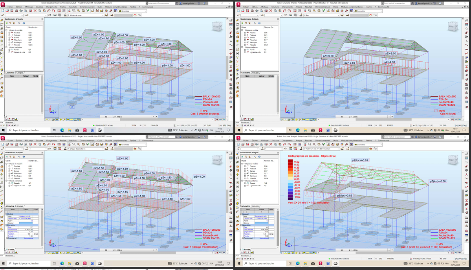471x270 pixels.
Task: Click the red Robot app icon in the wind simulation window's taskbar
Action: click(x=321, y=264)
